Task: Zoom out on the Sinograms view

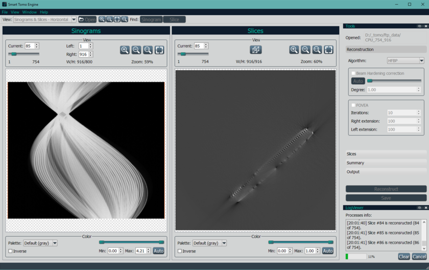Action: (136, 50)
